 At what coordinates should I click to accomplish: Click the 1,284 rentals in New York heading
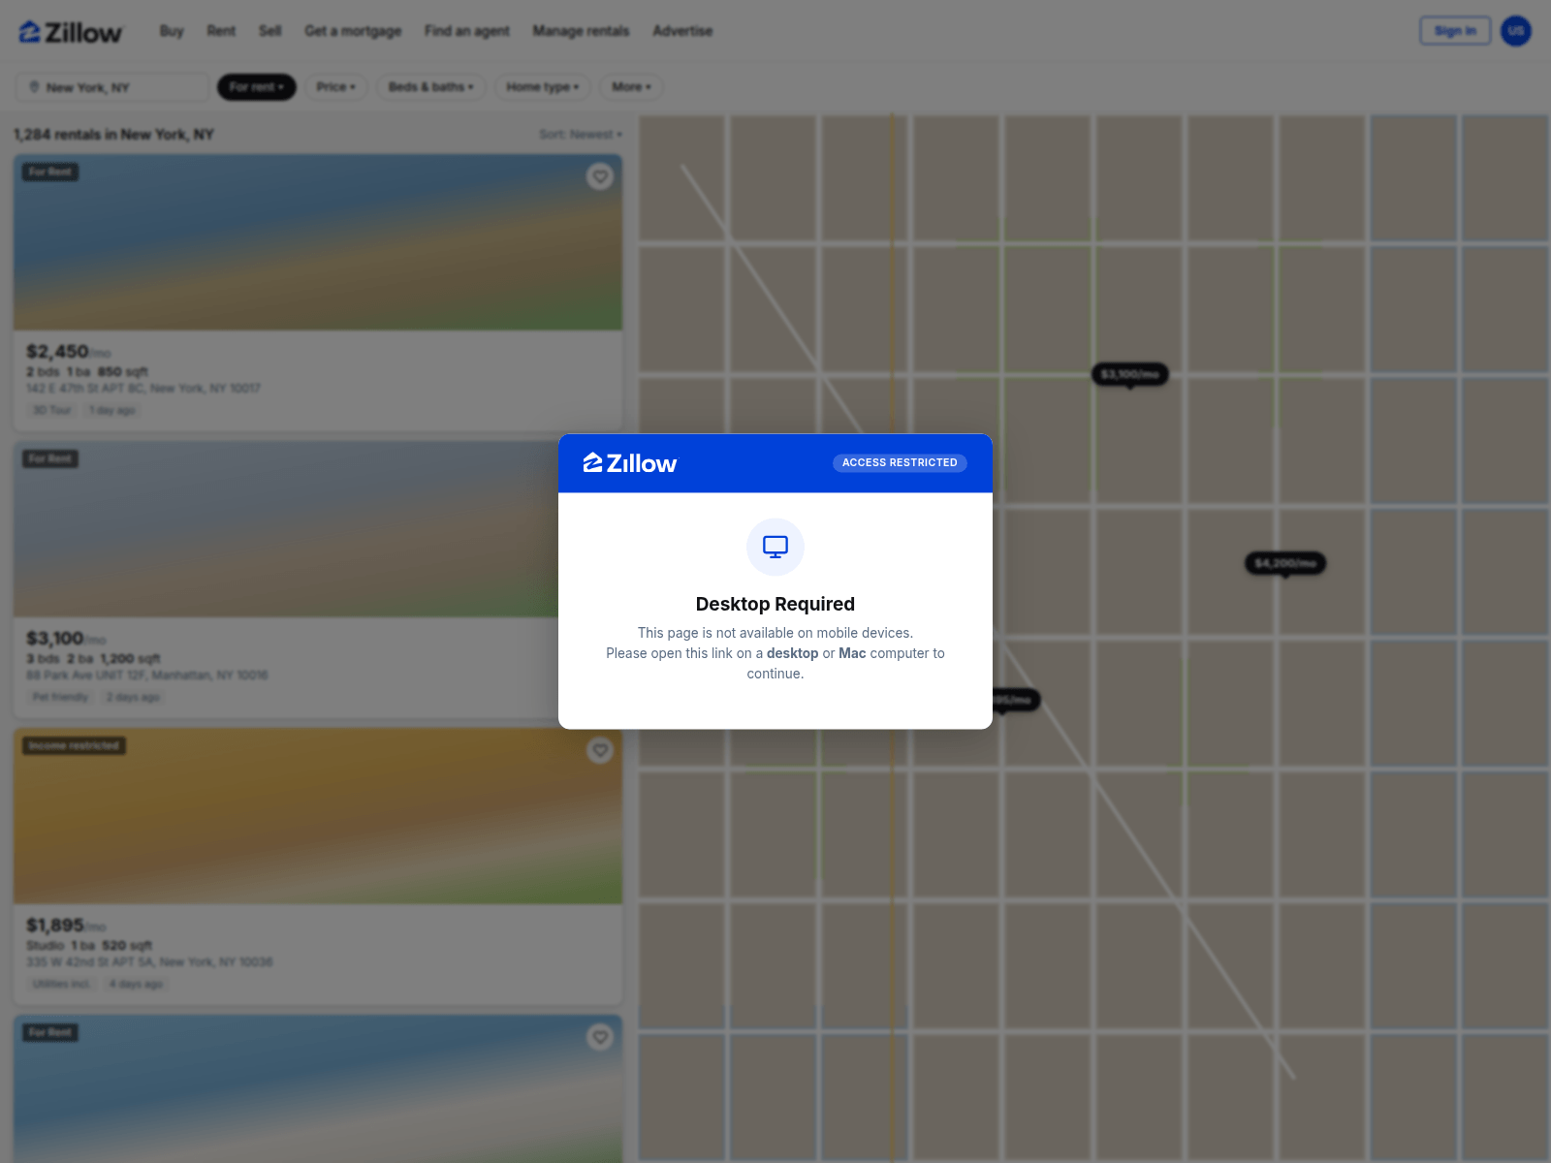click(113, 135)
